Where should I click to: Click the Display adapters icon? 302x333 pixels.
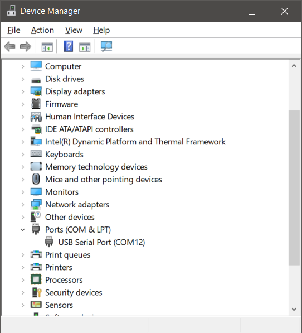[x=36, y=91]
